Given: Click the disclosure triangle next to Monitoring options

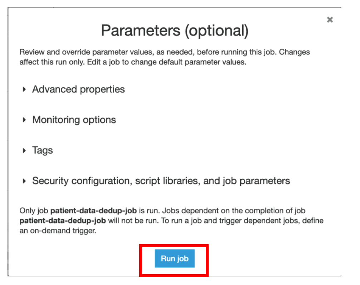Looking at the screenshot, I should (x=24, y=120).
